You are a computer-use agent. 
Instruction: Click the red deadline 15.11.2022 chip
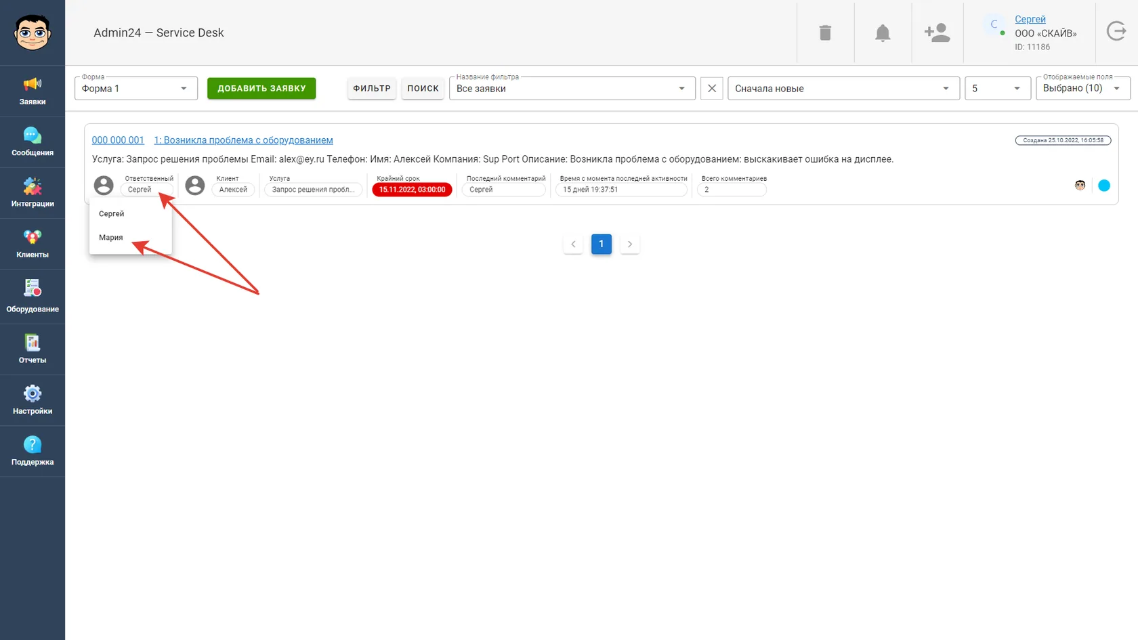(x=413, y=190)
